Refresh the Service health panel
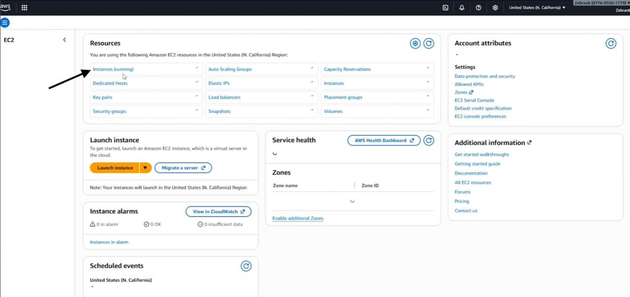The width and height of the screenshot is (630, 297). [x=428, y=140]
